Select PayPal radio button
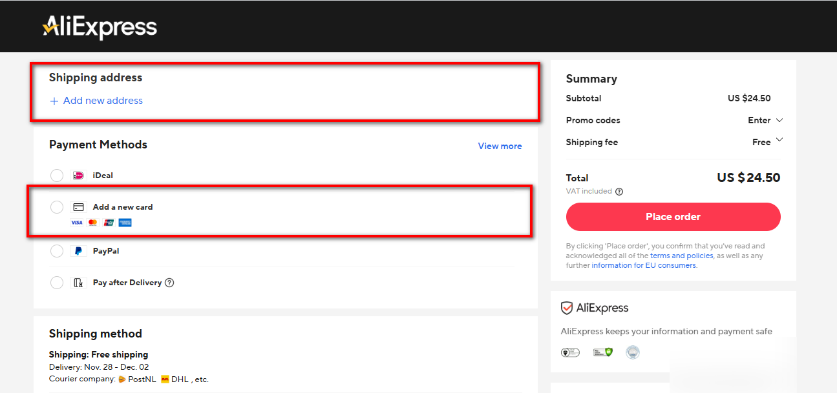Image resolution: width=837 pixels, height=393 pixels. pos(57,251)
